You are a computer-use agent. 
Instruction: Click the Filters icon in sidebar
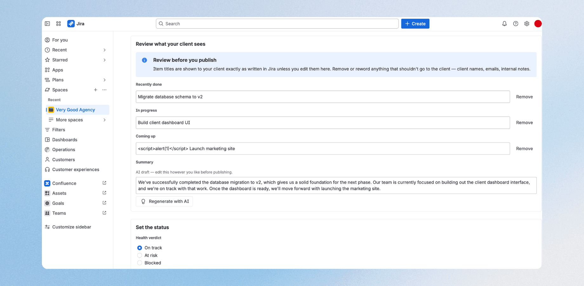[47, 130]
